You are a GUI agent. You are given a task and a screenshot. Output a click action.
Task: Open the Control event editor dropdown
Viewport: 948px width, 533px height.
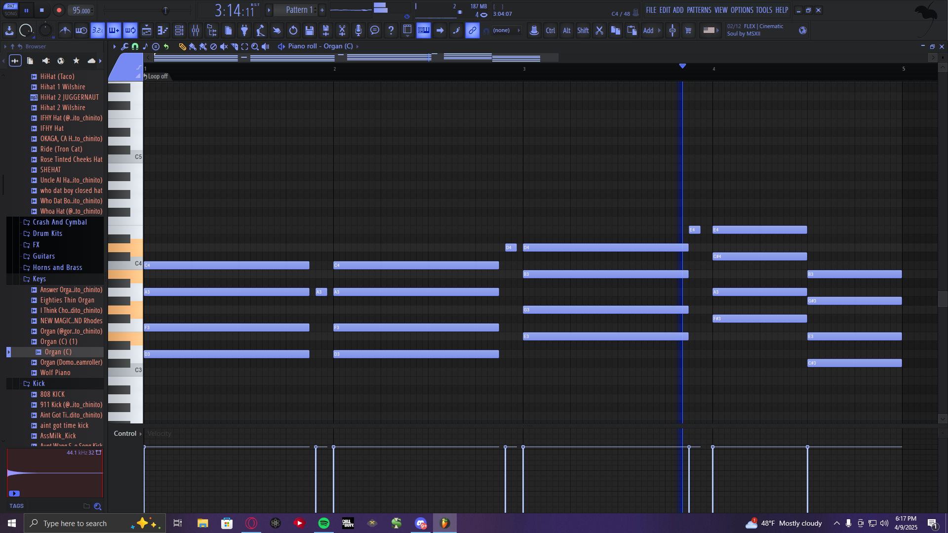tap(127, 434)
